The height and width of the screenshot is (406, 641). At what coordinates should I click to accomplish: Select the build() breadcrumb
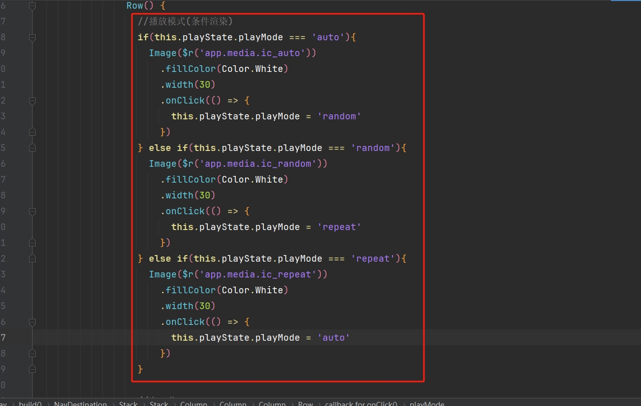tap(30, 403)
